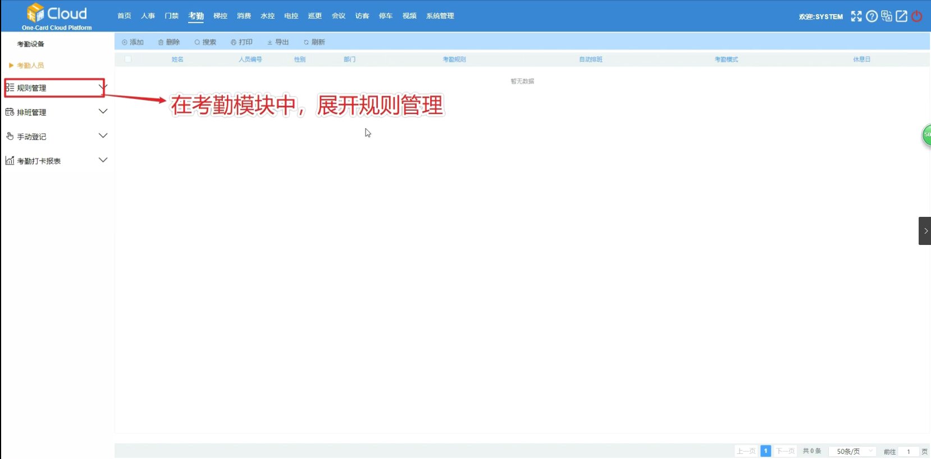The image size is (931, 459).
Task: Click the language translation icon
Action: click(x=887, y=16)
